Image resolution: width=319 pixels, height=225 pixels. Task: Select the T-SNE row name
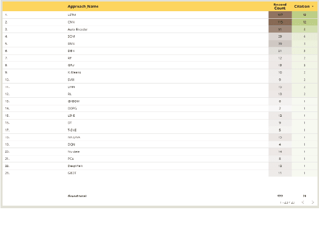click(x=72, y=130)
